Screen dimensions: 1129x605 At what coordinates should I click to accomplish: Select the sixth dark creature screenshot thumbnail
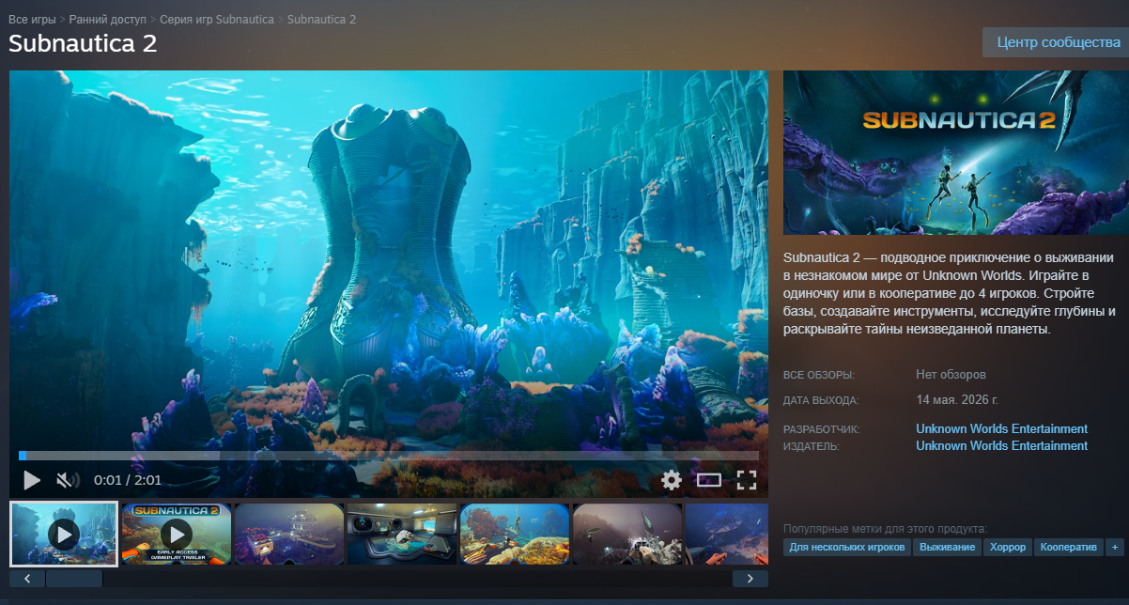click(x=626, y=534)
